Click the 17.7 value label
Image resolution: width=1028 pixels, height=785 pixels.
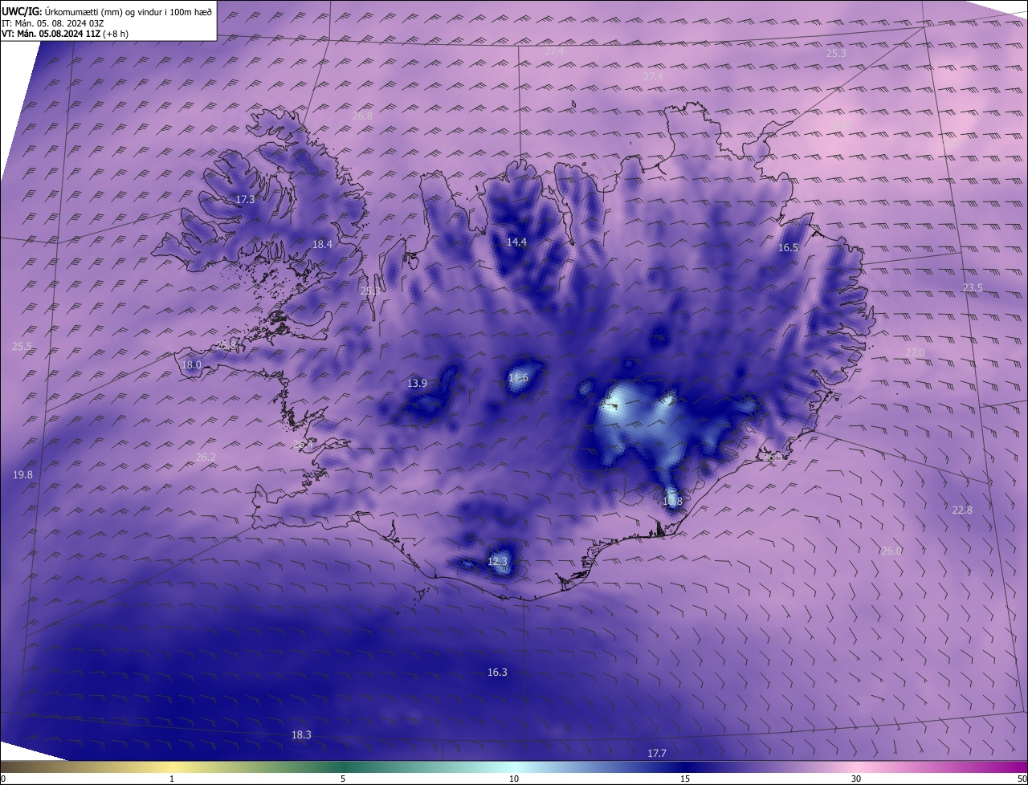(656, 753)
